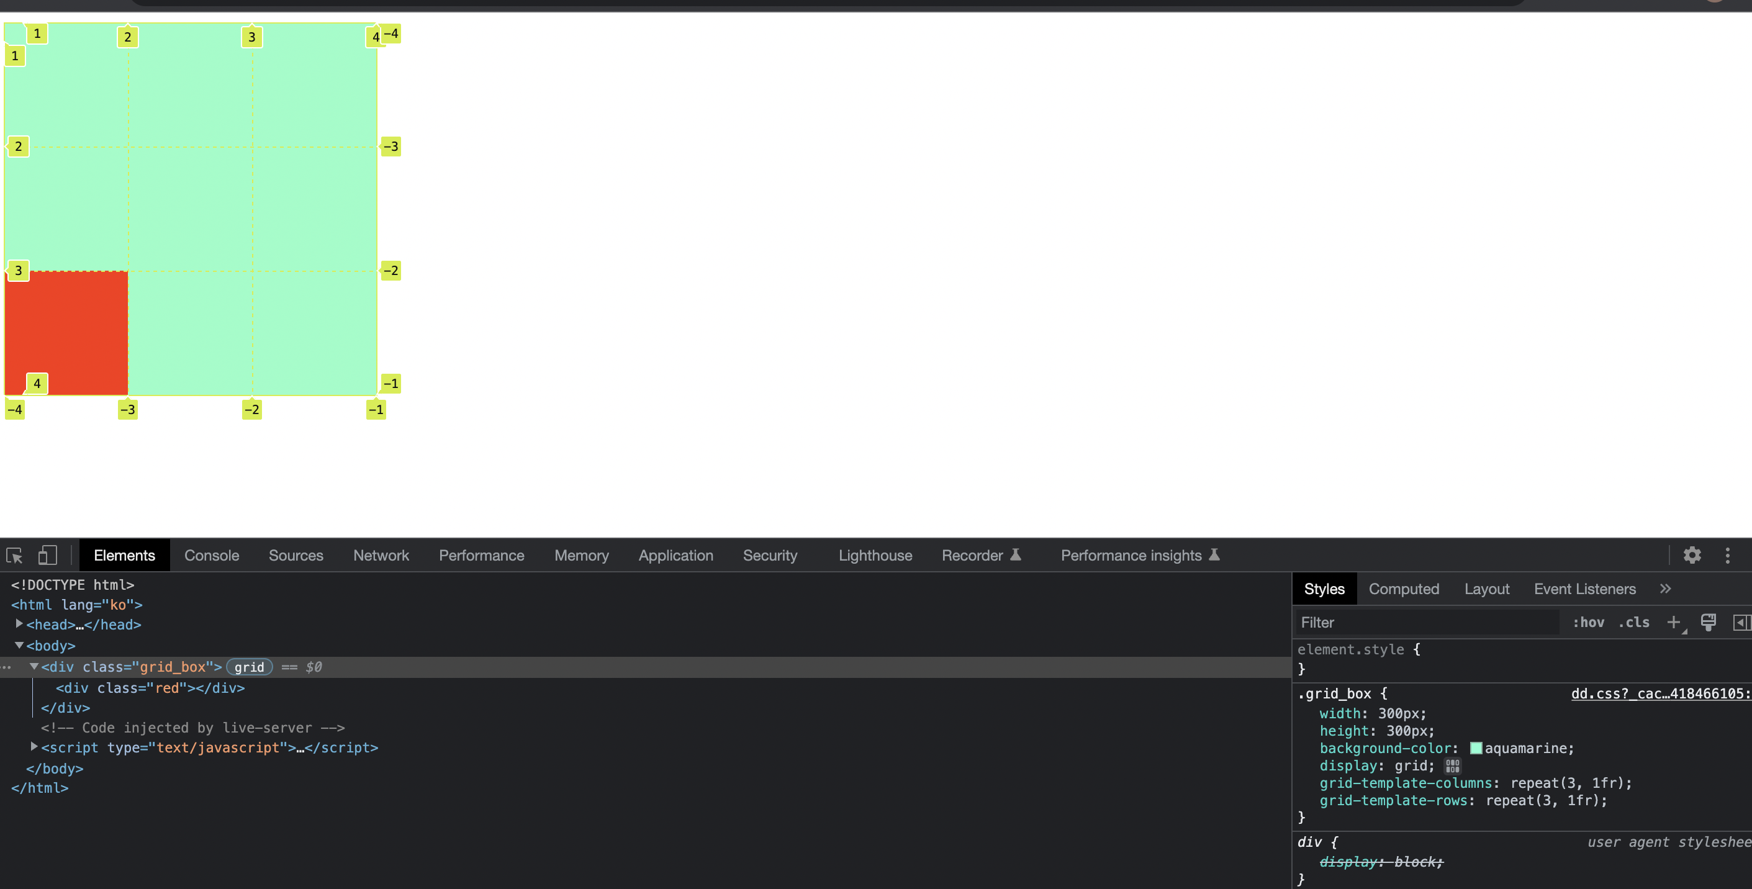This screenshot has height=889, width=1752.
Task: Toggle the computed styles sidebar icon
Action: tap(1740, 623)
